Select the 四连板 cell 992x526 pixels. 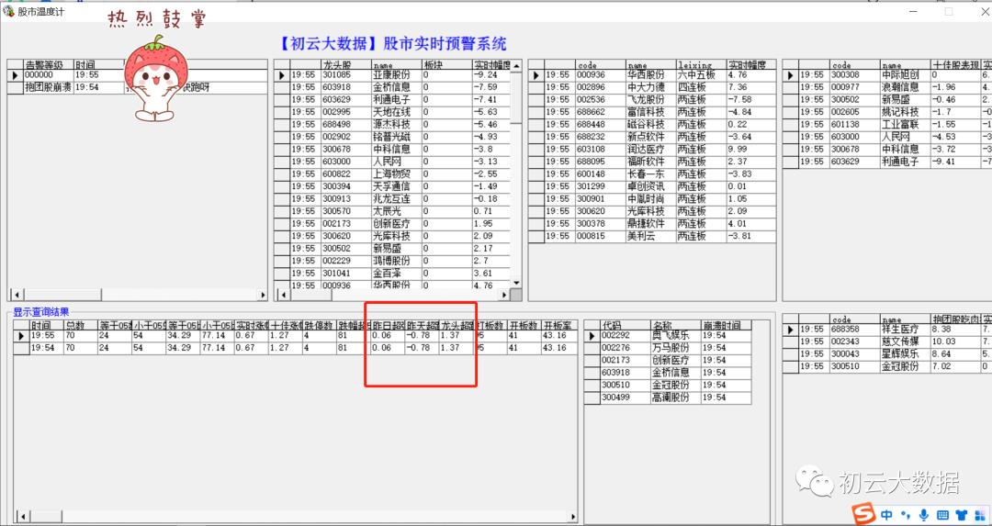pyautogui.click(x=701, y=88)
